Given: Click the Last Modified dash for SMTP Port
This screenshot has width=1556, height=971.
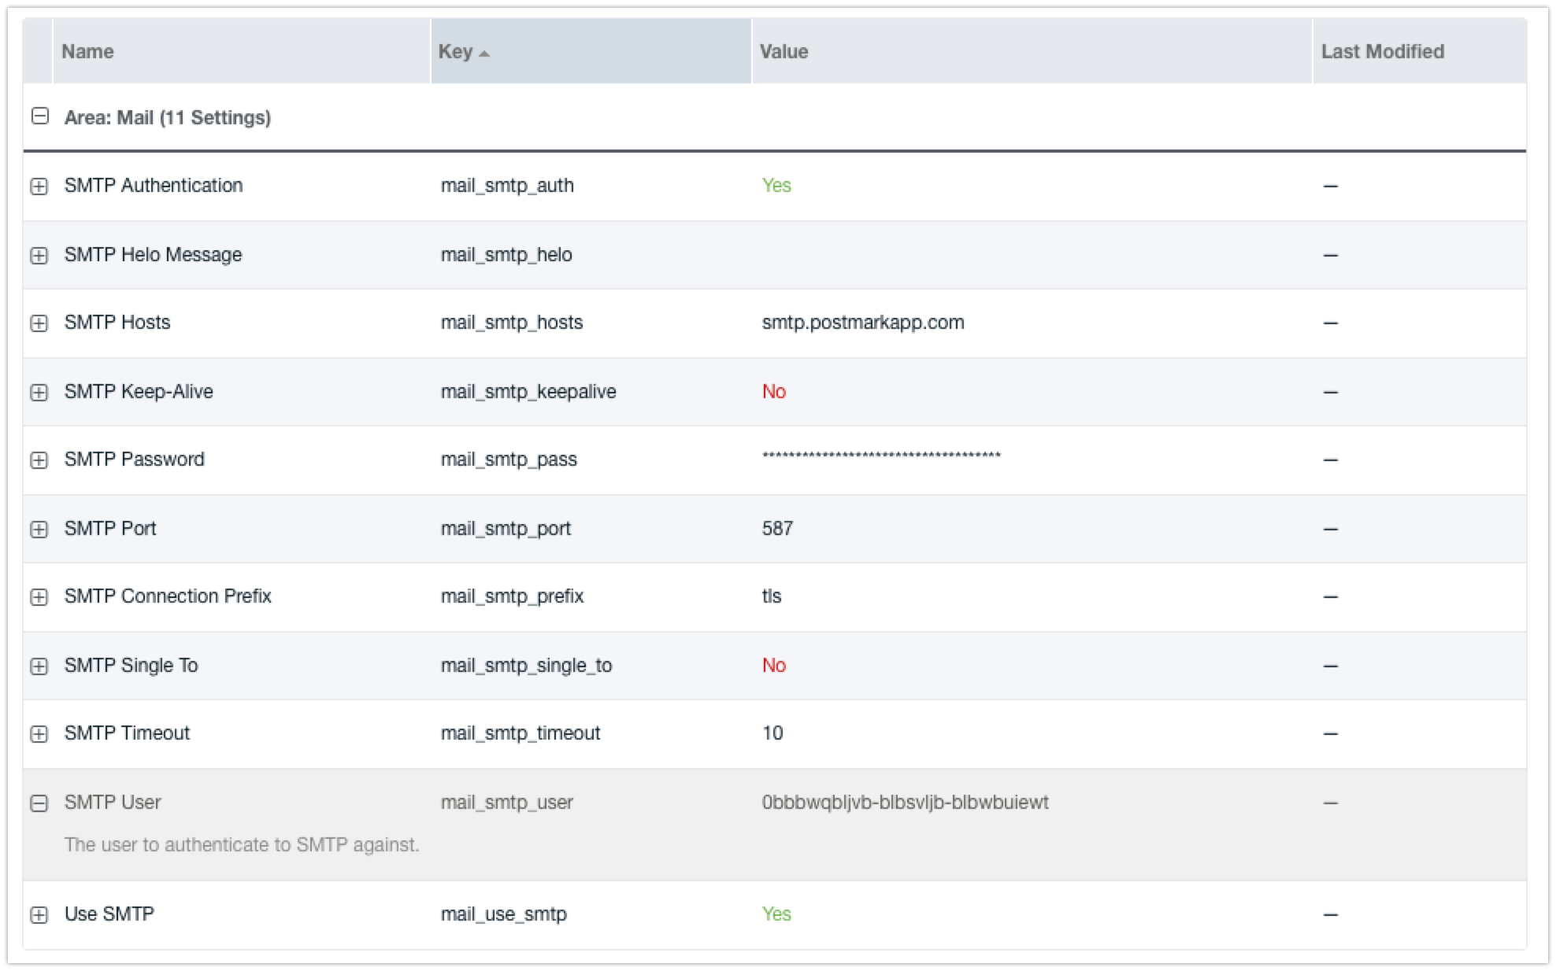Looking at the screenshot, I should pyautogui.click(x=1331, y=529).
